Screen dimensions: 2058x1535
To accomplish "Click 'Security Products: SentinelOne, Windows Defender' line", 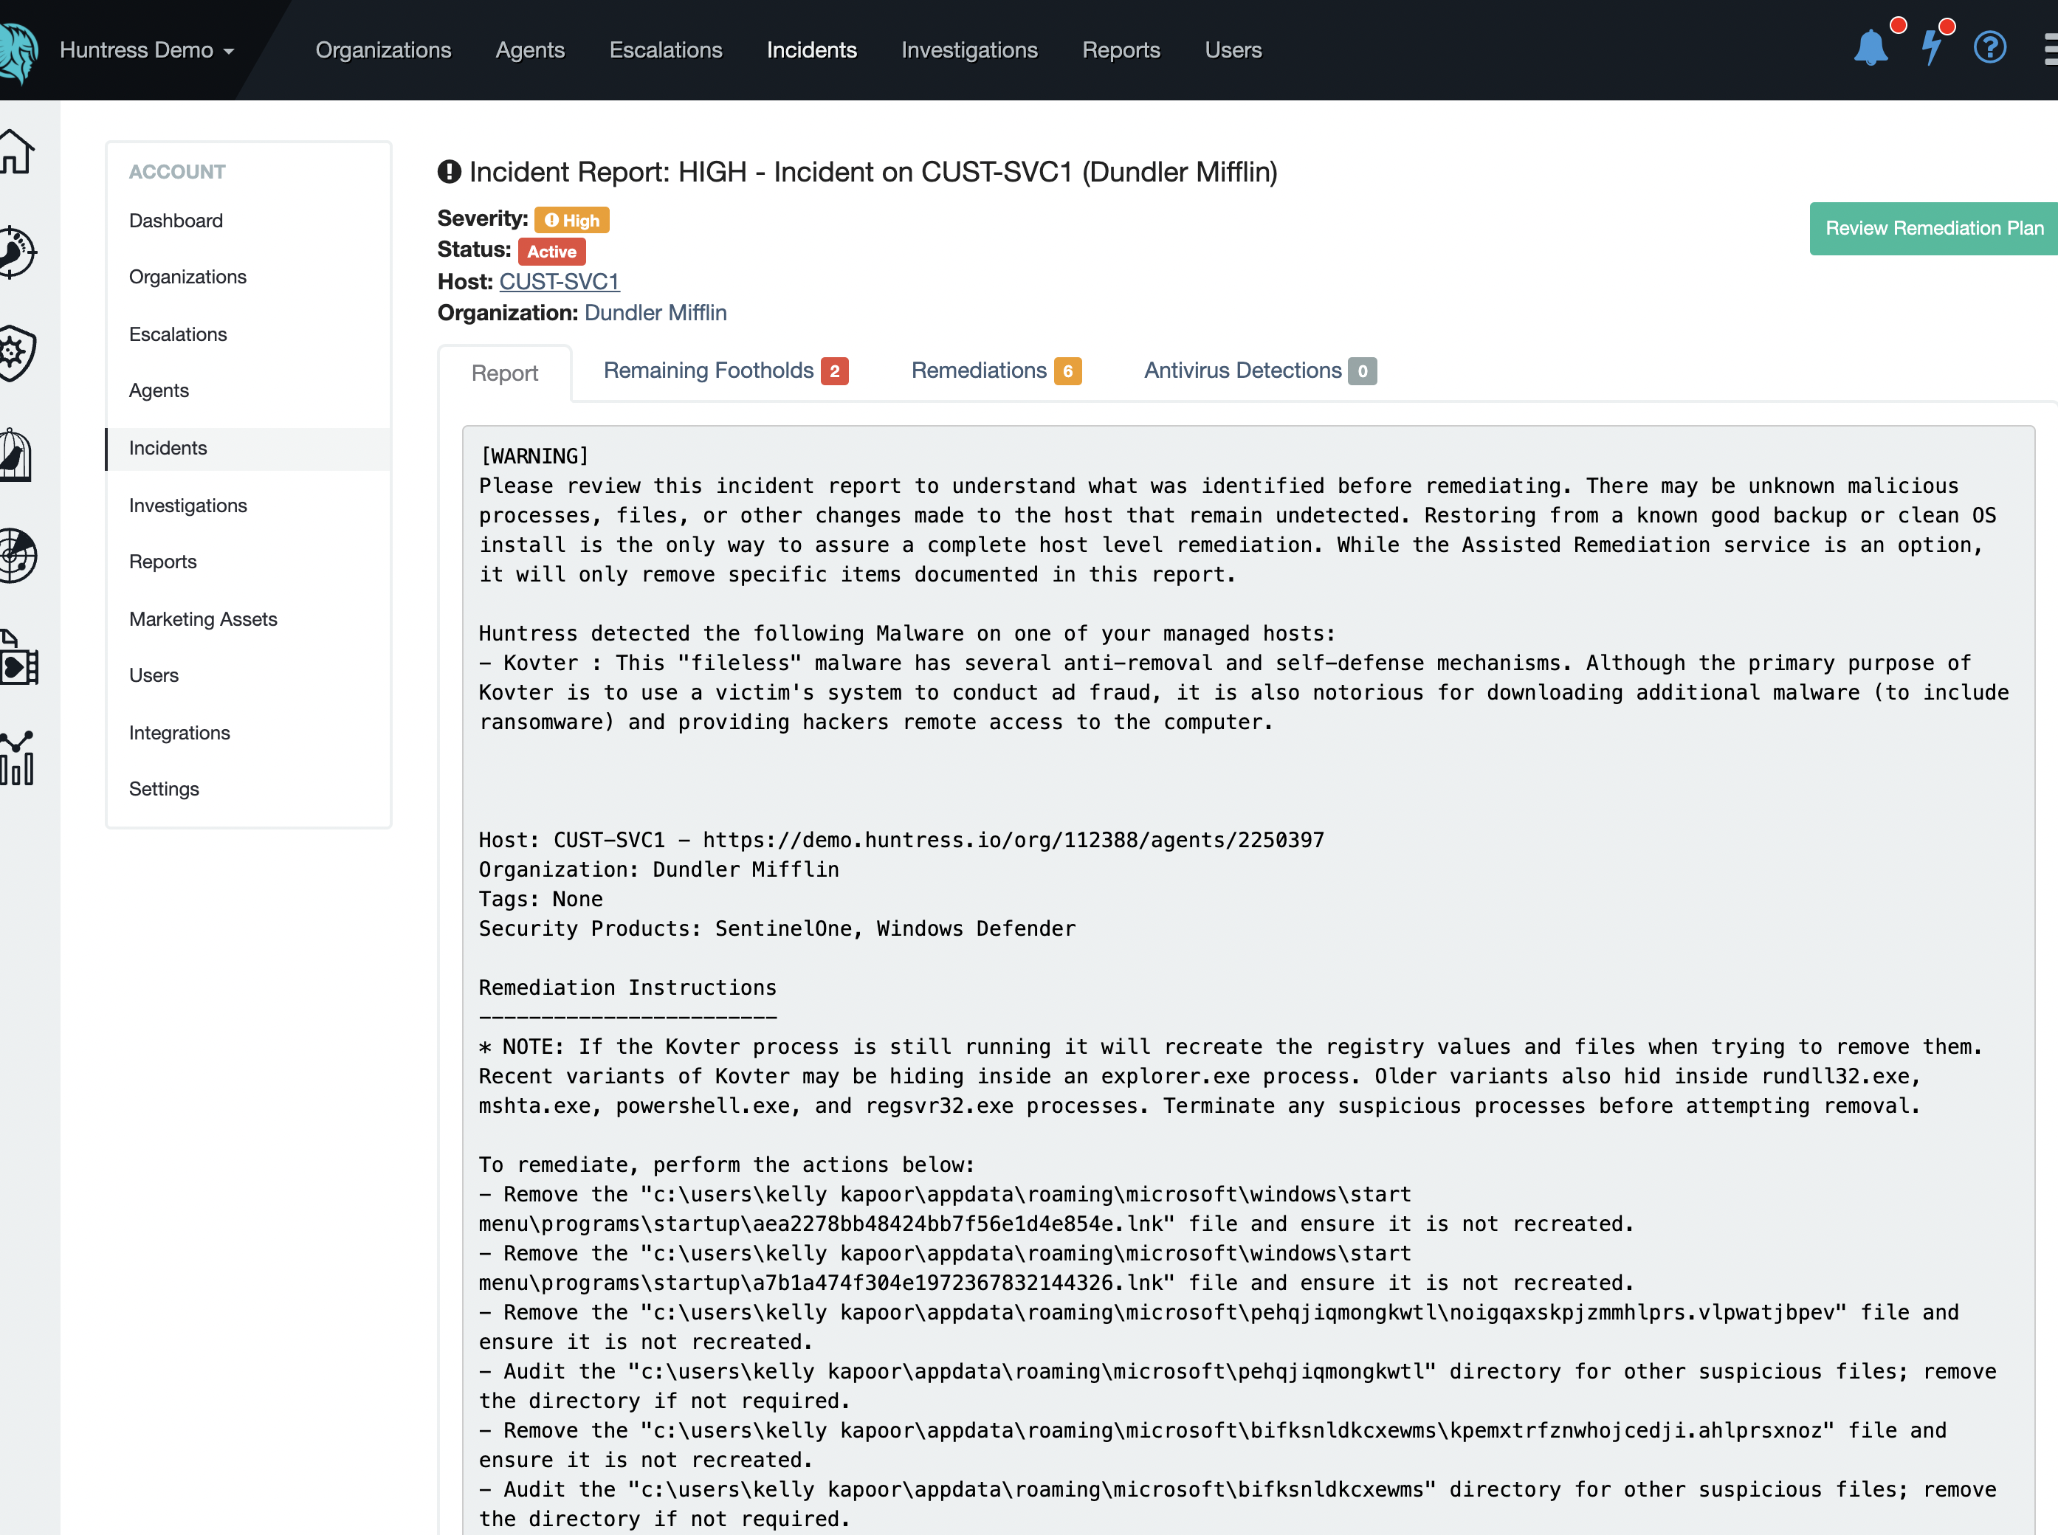I will (777, 929).
